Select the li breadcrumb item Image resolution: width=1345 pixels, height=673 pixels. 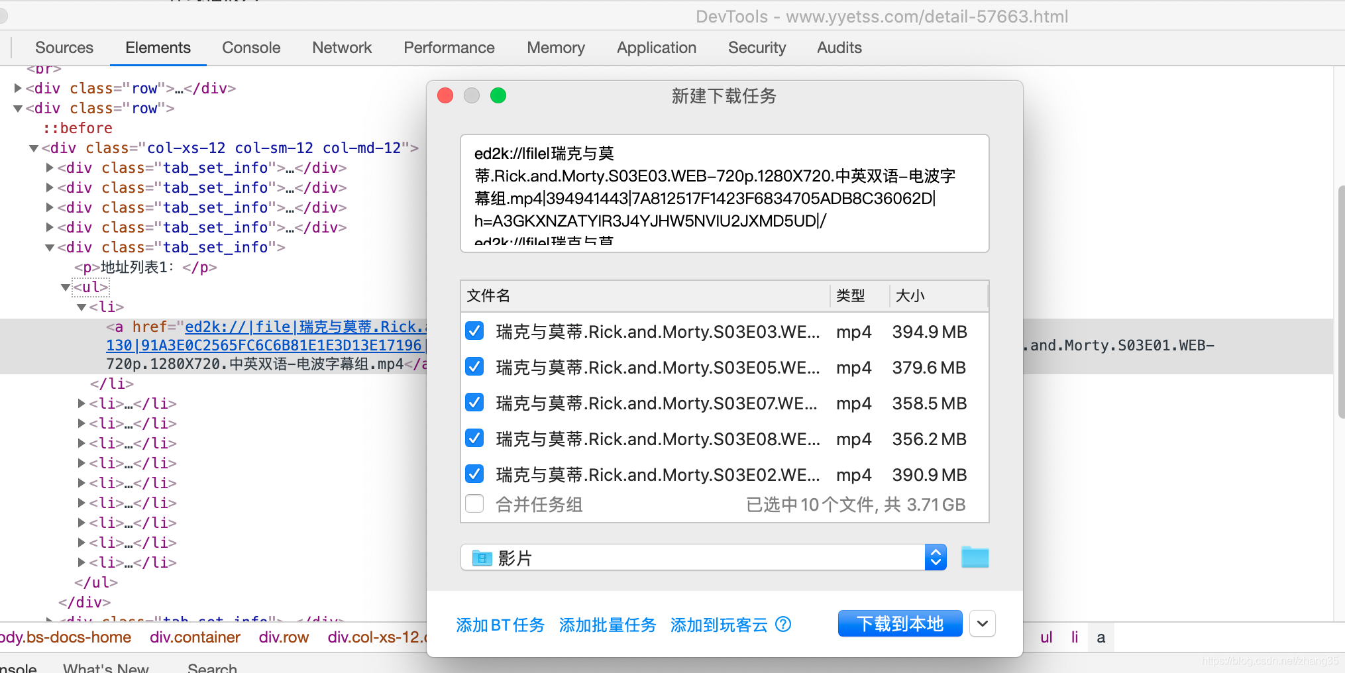[1075, 637]
